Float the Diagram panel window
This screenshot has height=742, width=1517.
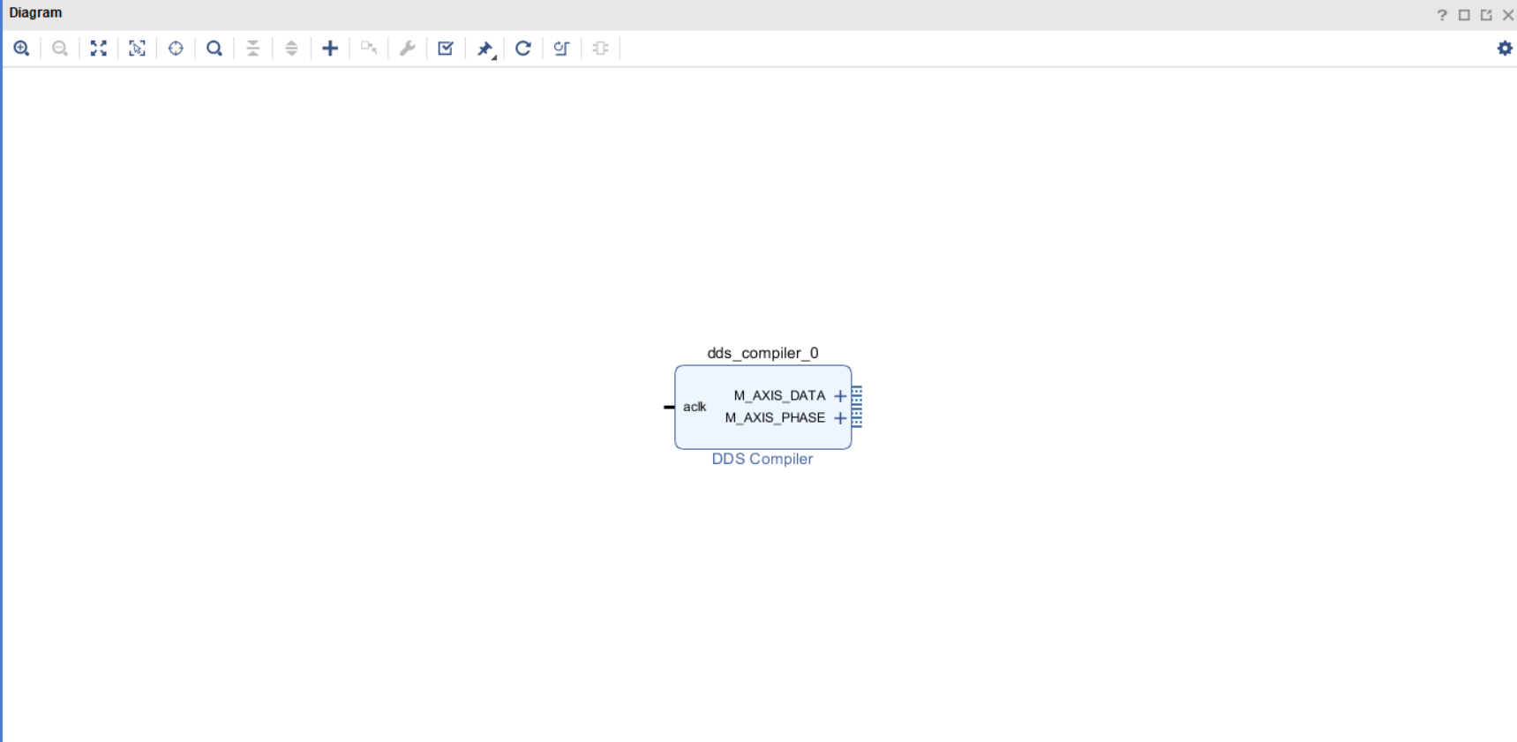[1486, 15]
